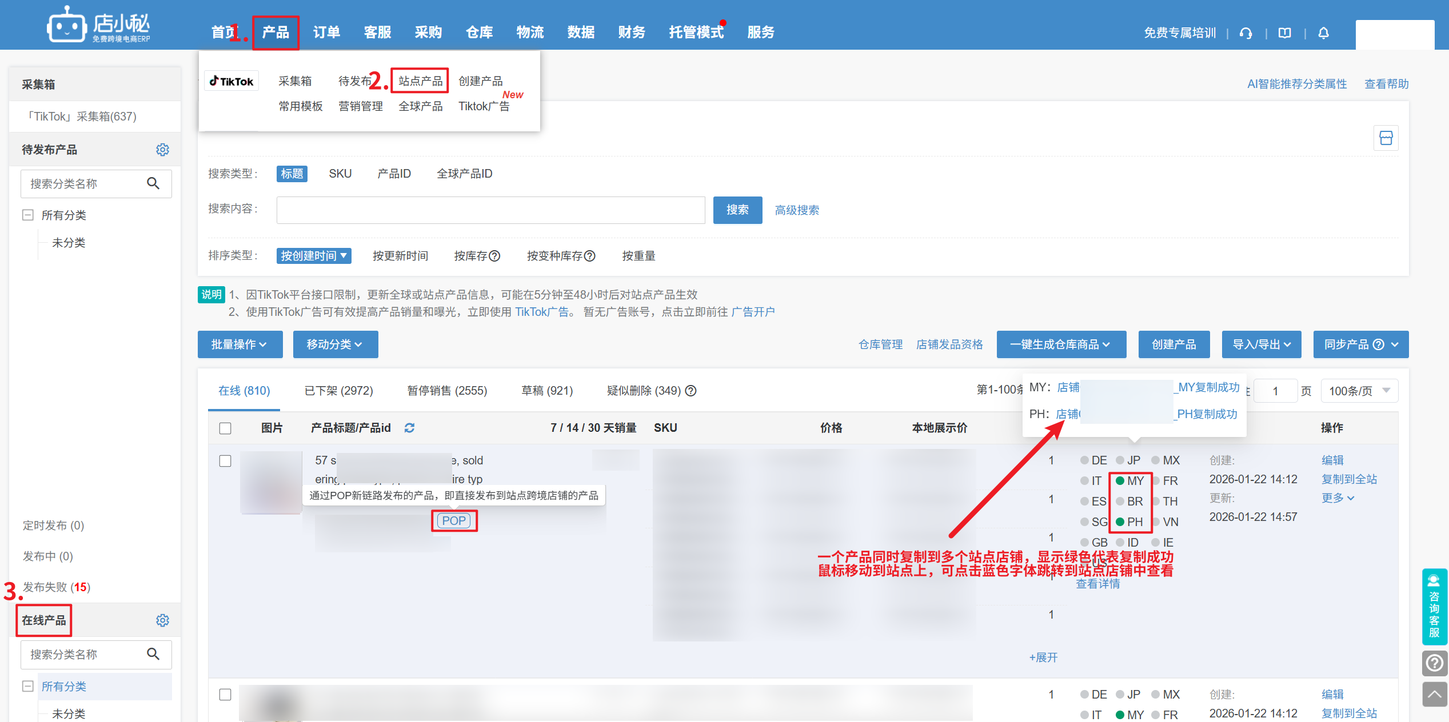Collapse 所有分类 tree under 待发布产品
The height and width of the screenshot is (722, 1449).
[x=27, y=215]
